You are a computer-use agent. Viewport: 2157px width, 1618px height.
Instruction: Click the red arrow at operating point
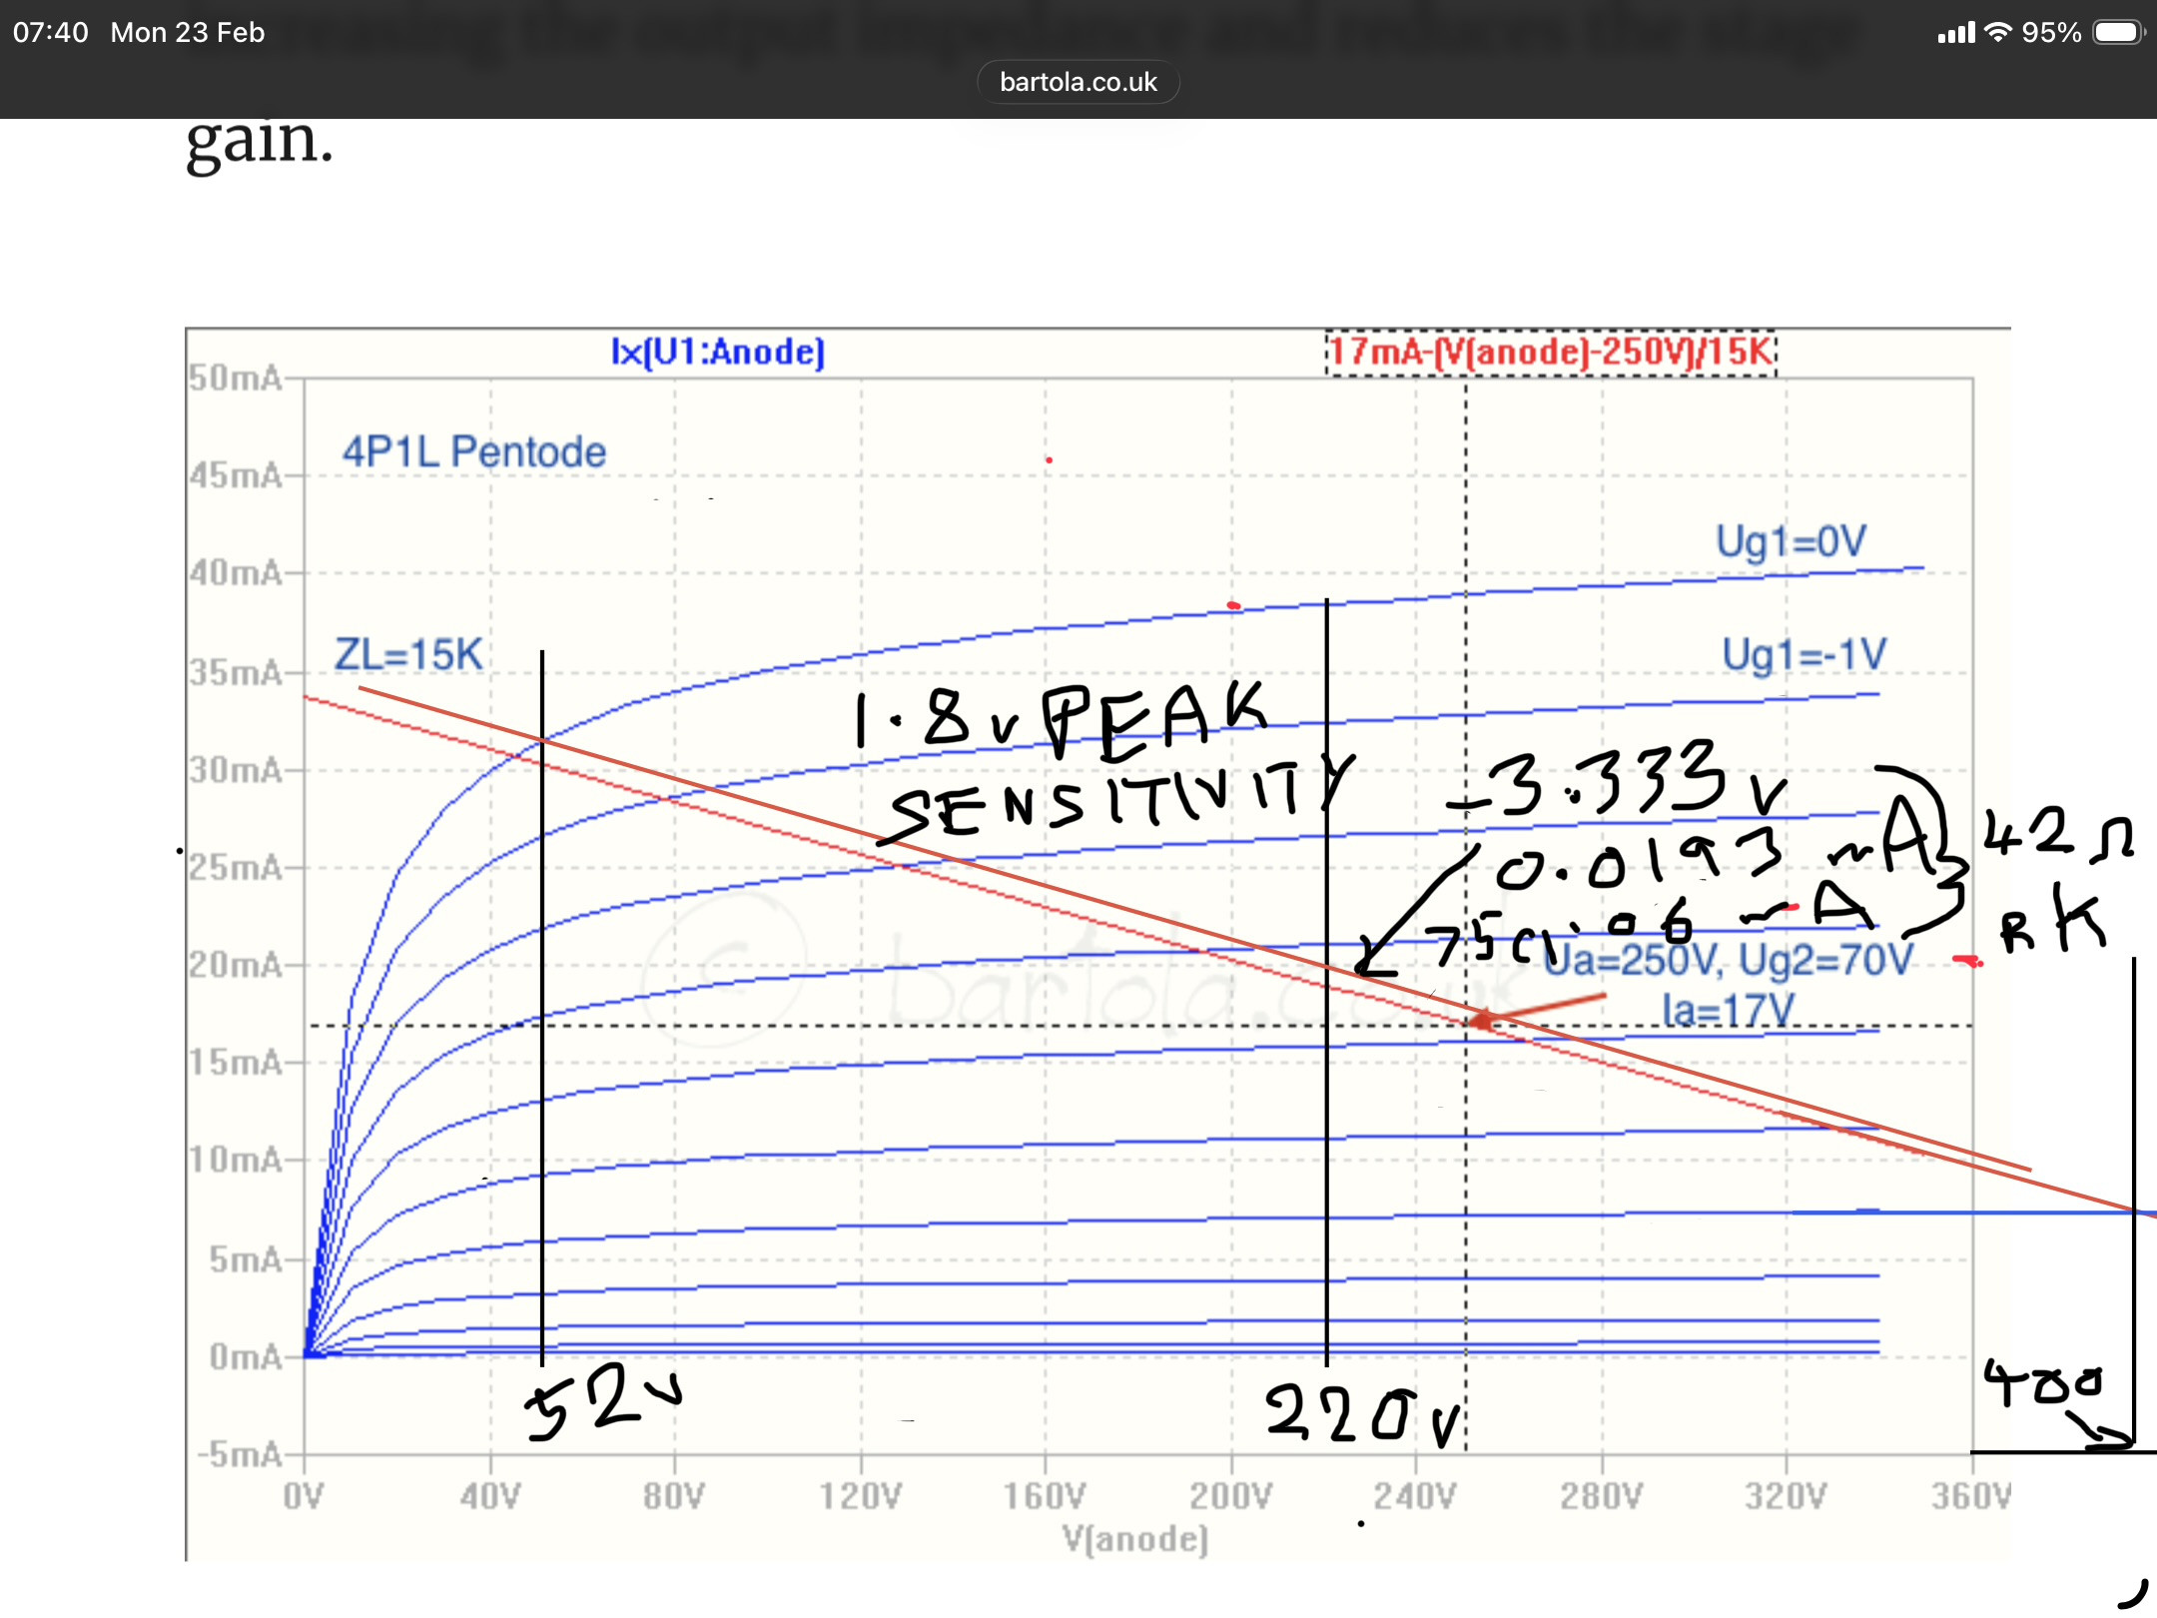1538,1011
